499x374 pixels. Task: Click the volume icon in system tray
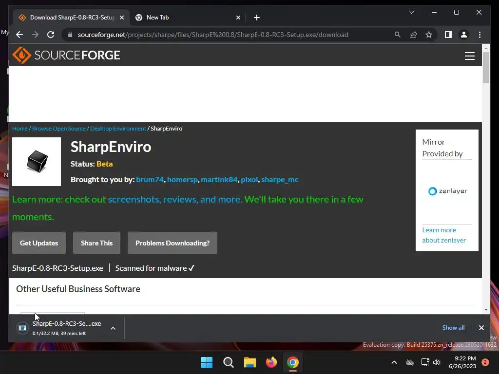pyautogui.click(x=437, y=362)
